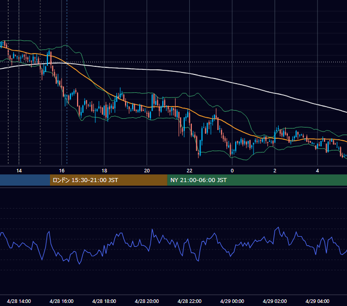Click the 4/28 22:00 date label
Screen dimensions: 347x306
pyautogui.click(x=189, y=301)
